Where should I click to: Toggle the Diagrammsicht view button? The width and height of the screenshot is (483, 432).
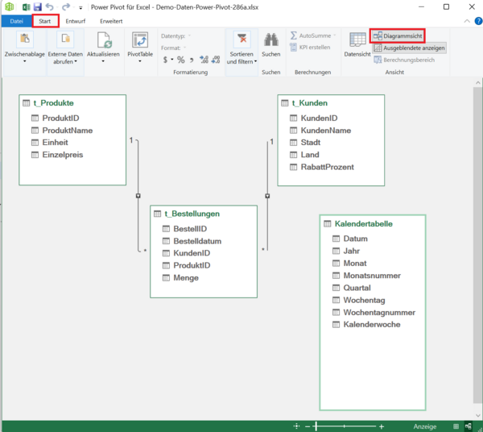[398, 36]
